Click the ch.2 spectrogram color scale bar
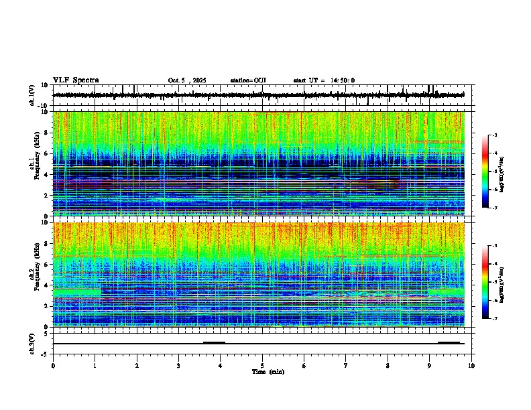The width and height of the screenshot is (531, 410). point(485,282)
